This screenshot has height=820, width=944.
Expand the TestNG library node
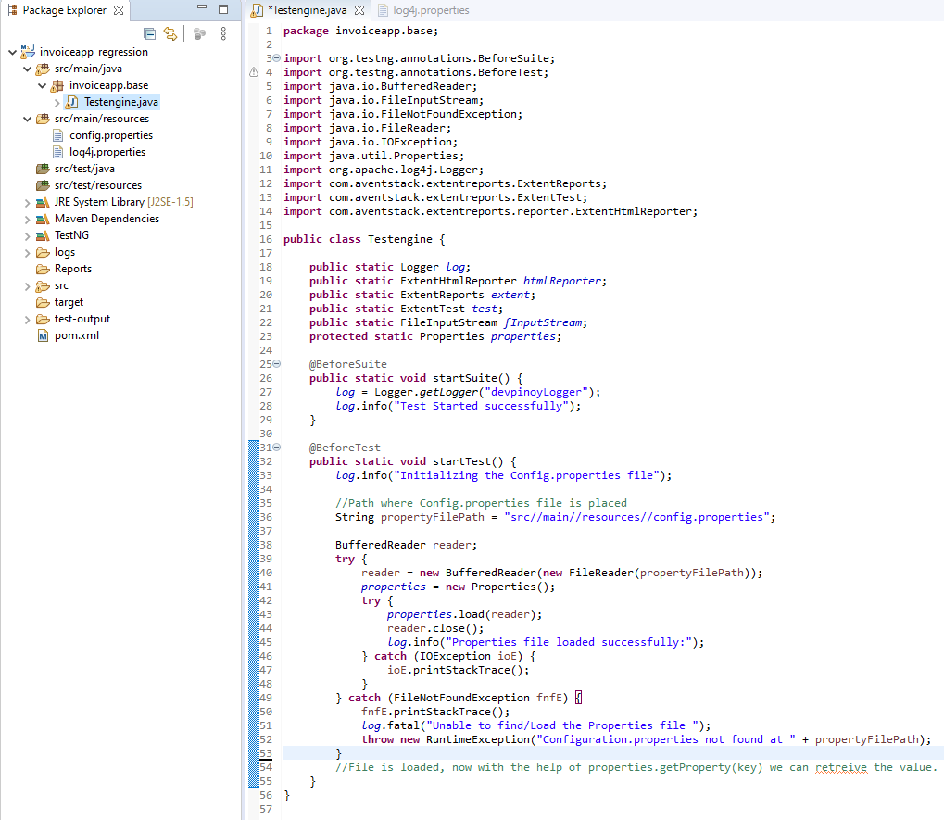pyautogui.click(x=27, y=236)
